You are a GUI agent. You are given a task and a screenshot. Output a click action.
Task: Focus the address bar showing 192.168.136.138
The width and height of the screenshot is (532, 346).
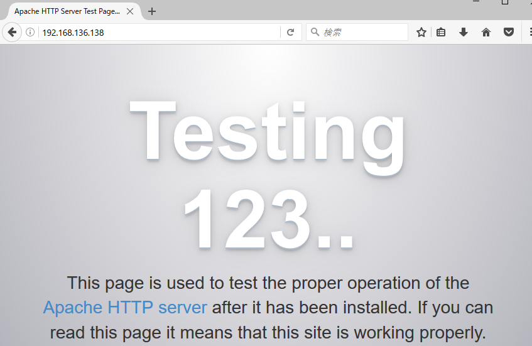[x=157, y=33]
